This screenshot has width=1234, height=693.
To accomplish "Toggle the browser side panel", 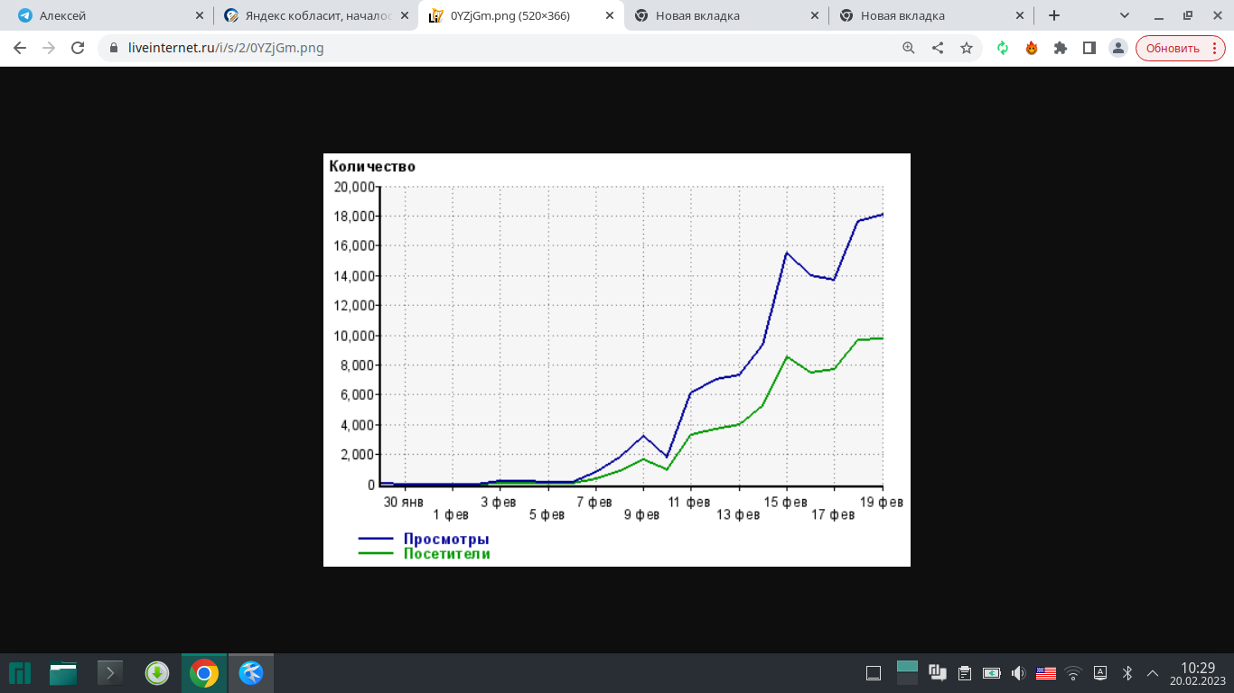I will point(1089,48).
